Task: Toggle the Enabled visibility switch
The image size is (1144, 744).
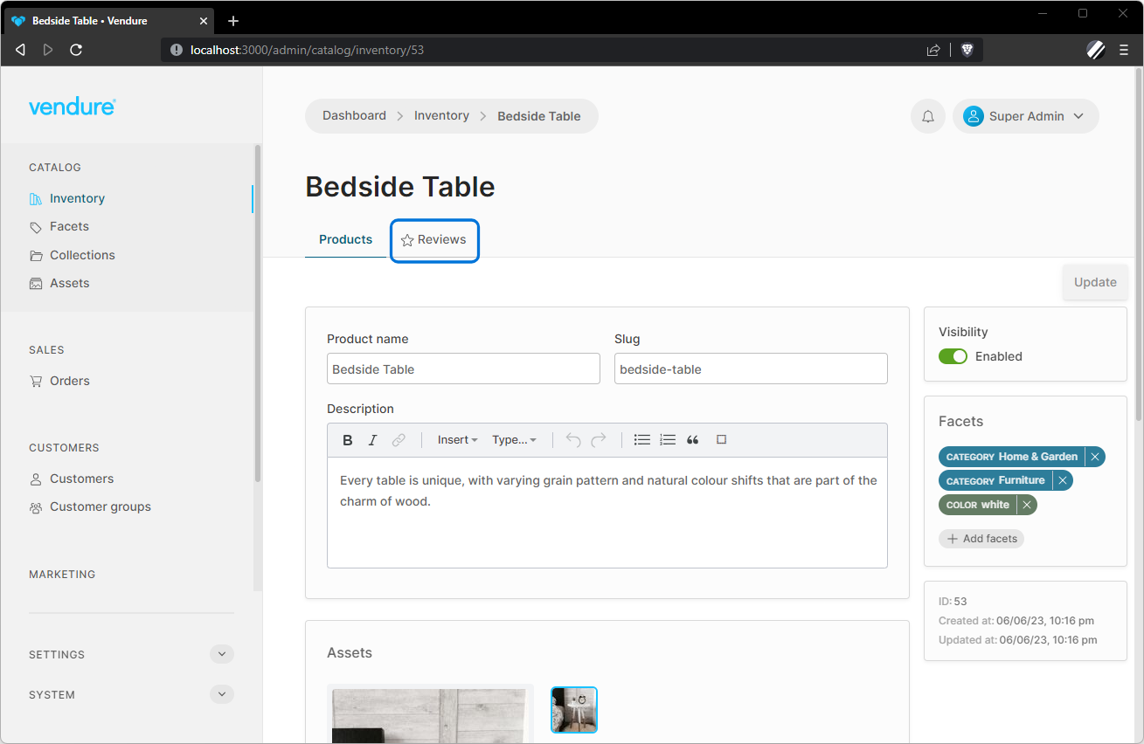Action: 953,356
